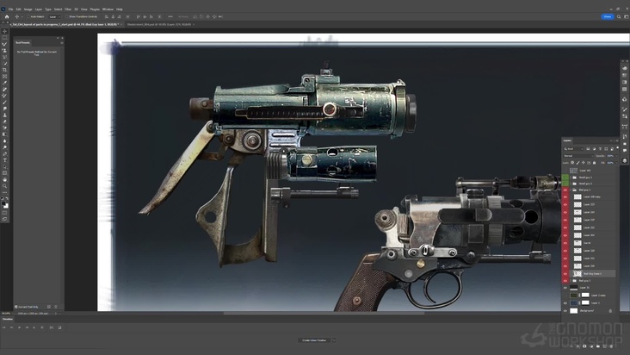Show the hidden Layer 2 copy layer
This screenshot has height=355, width=630.
[x=565, y=296]
